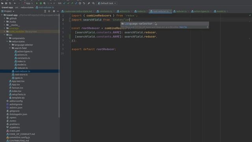Click the Git commit checkmark icon
The height and width of the screenshot is (142, 252).
(x=68, y=3)
